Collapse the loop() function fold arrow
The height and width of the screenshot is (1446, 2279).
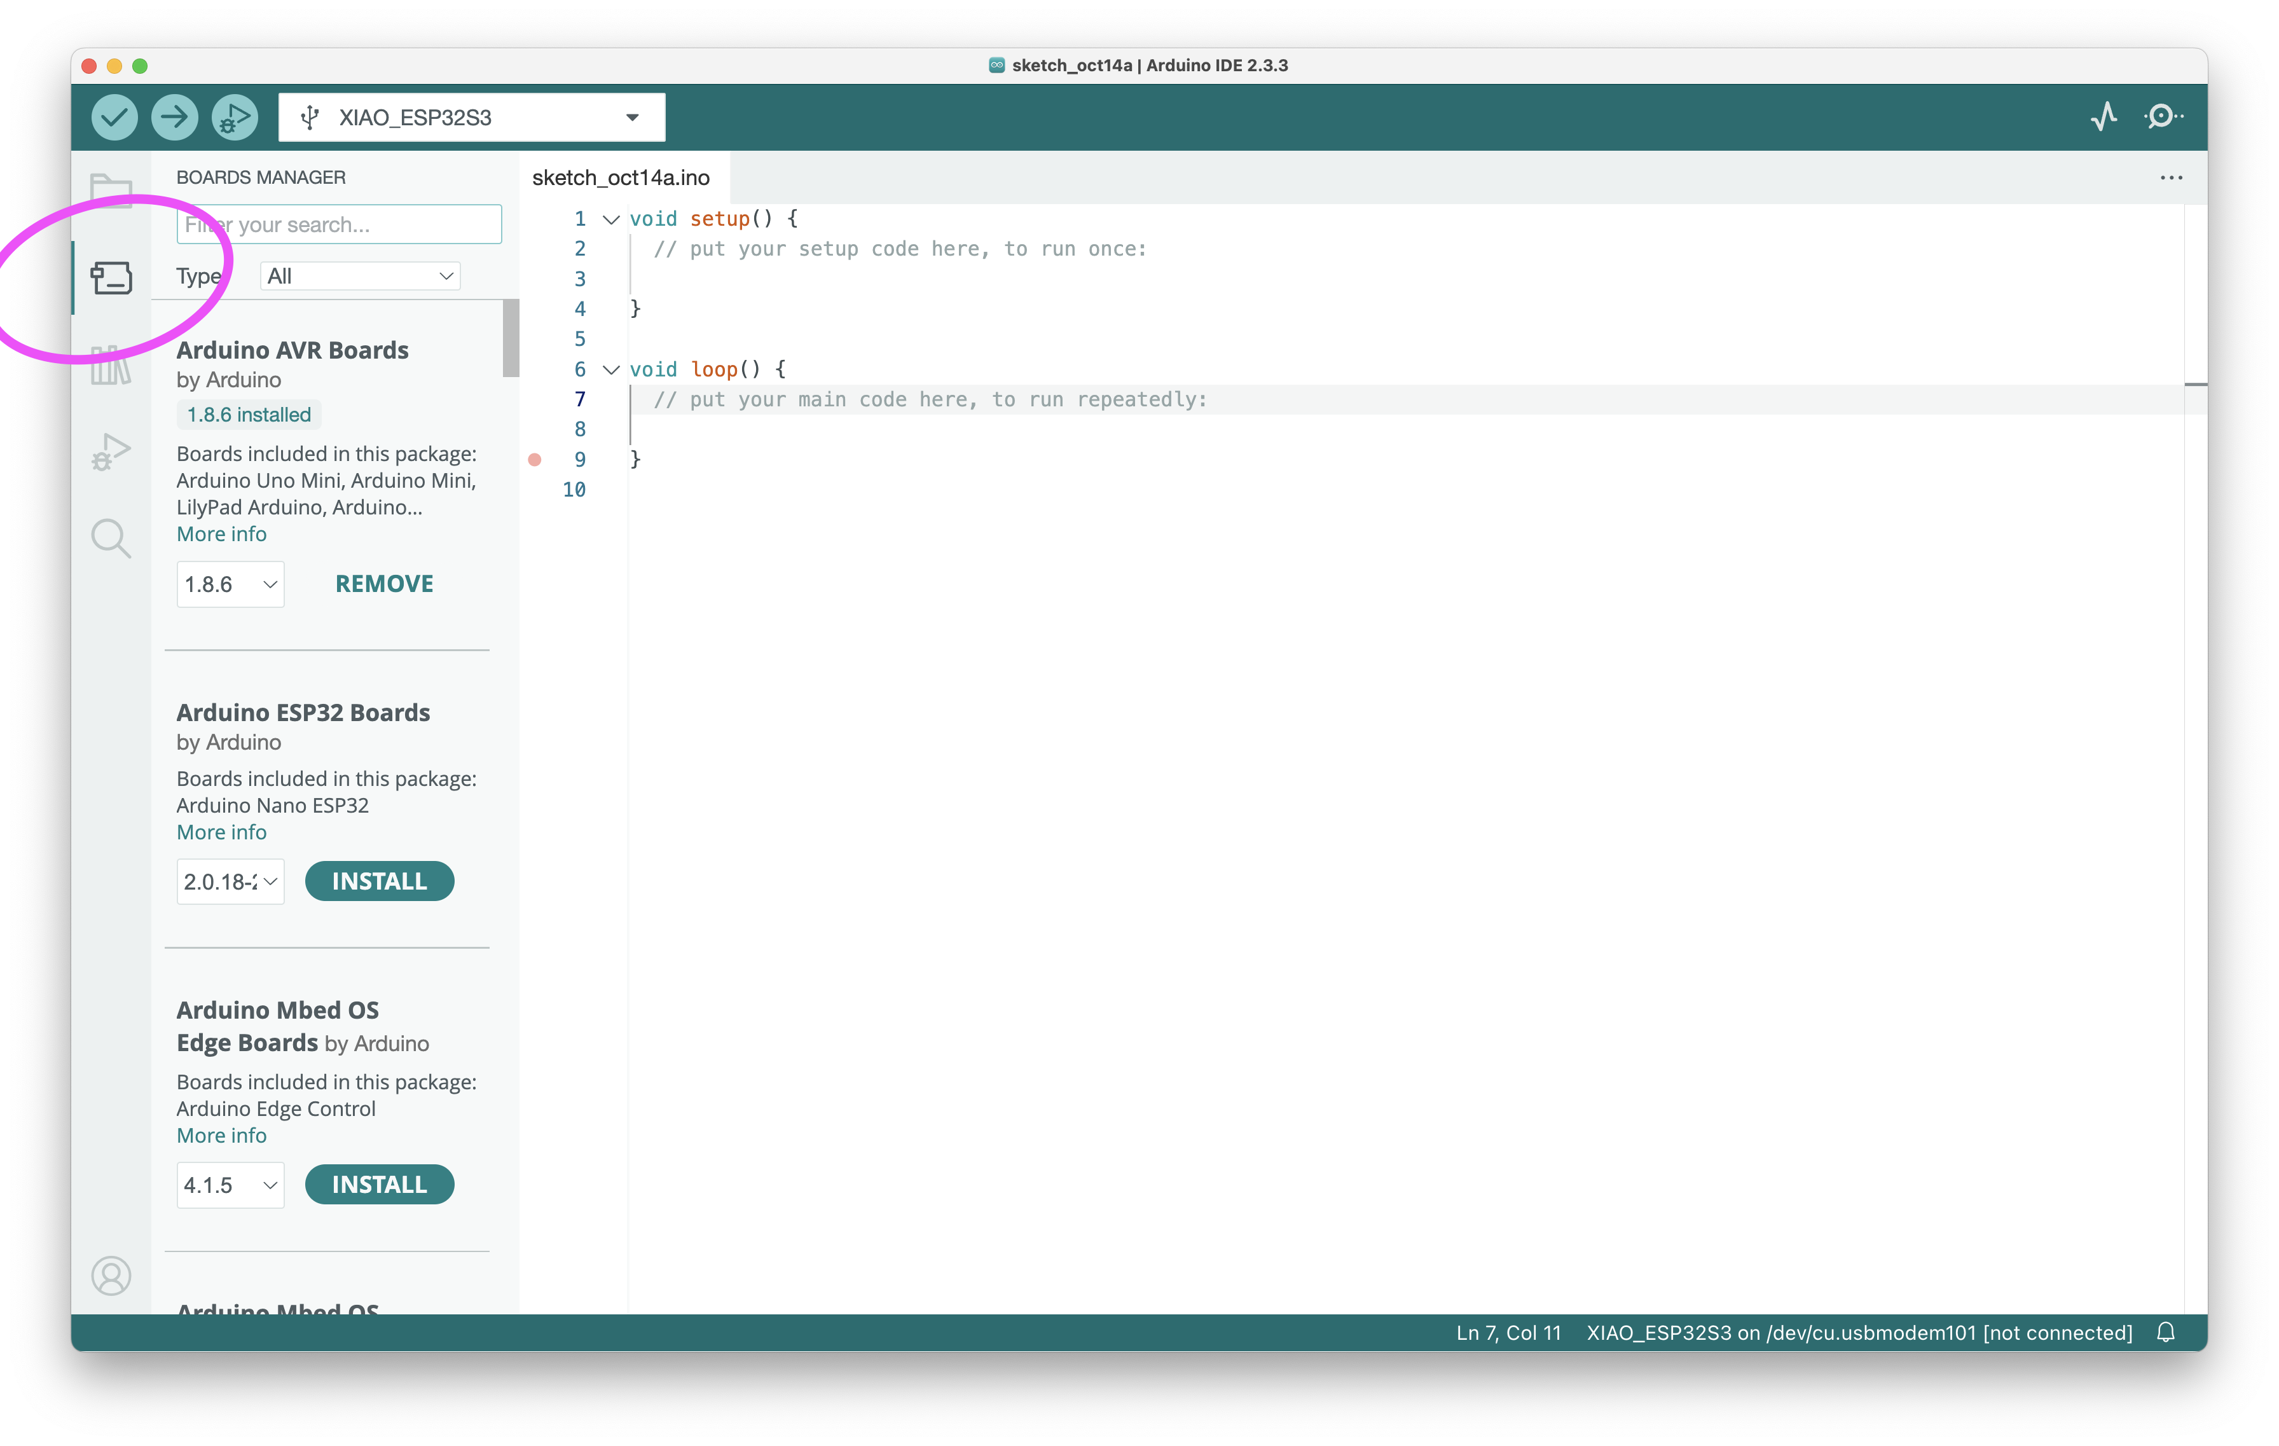(611, 370)
